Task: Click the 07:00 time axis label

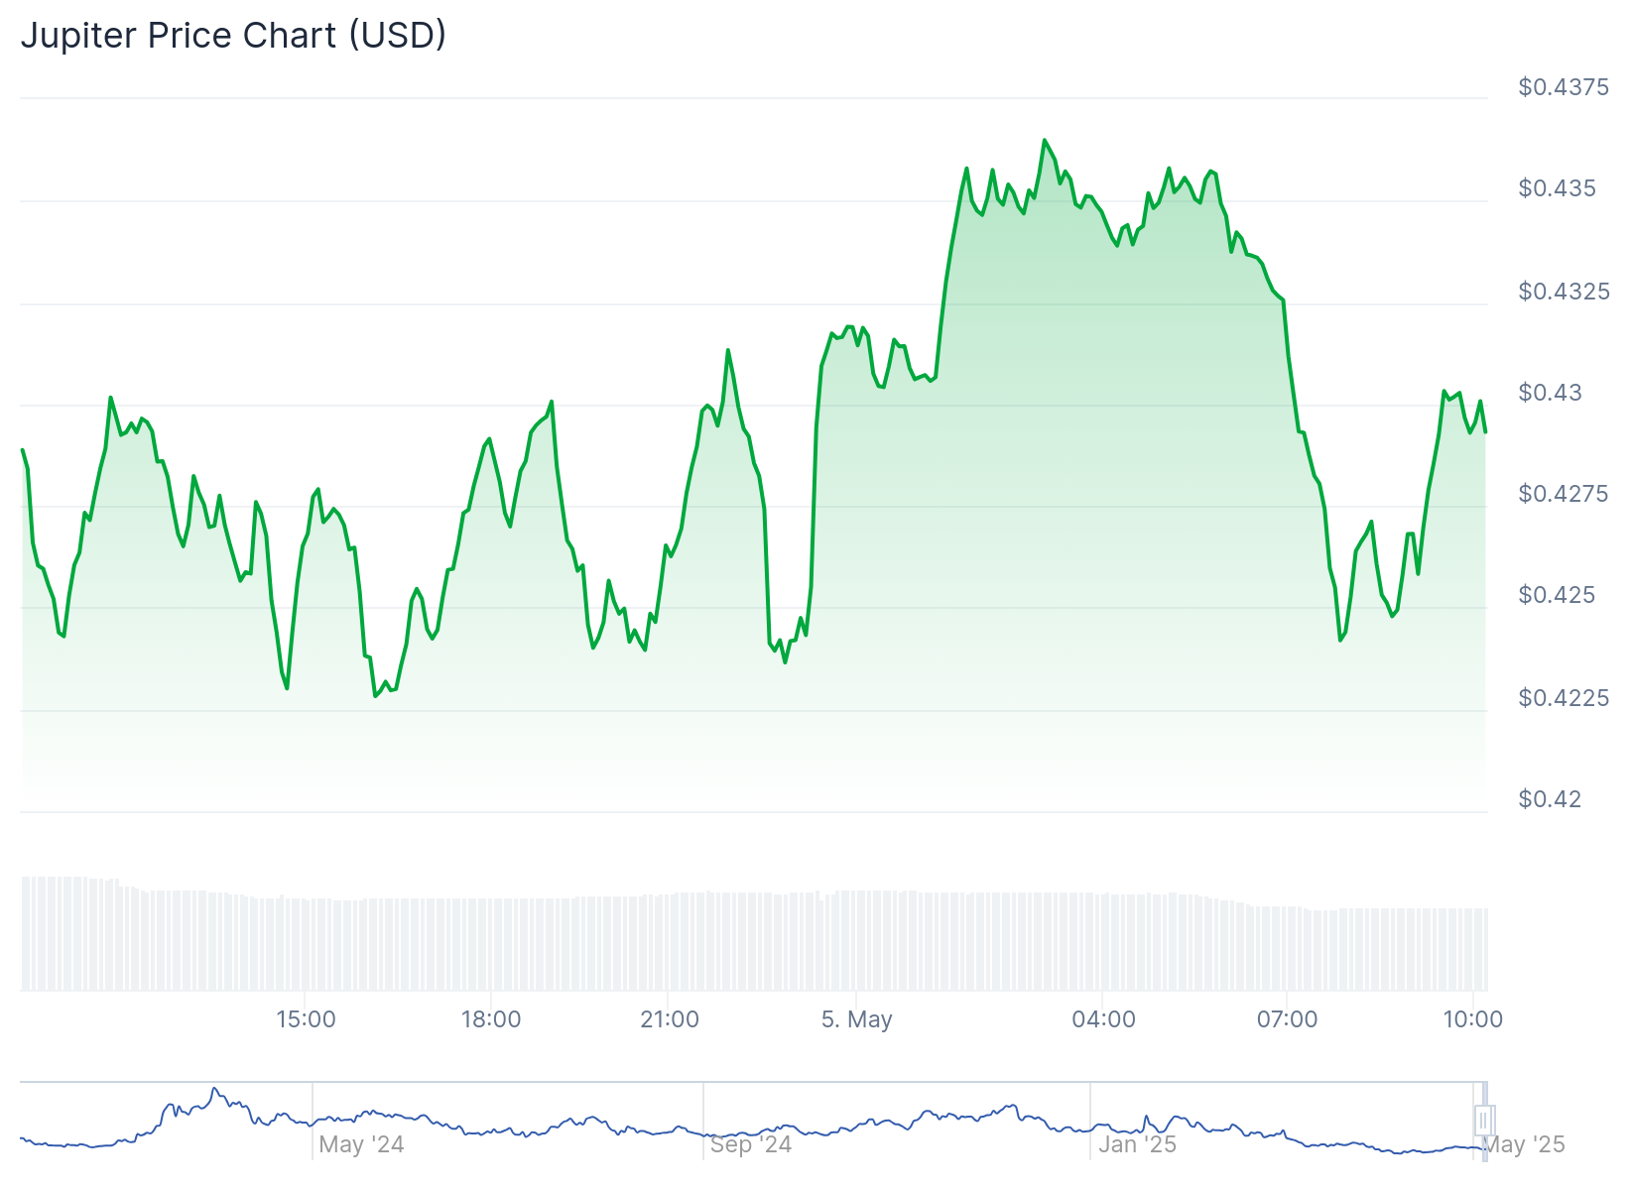Action: tap(1287, 1019)
